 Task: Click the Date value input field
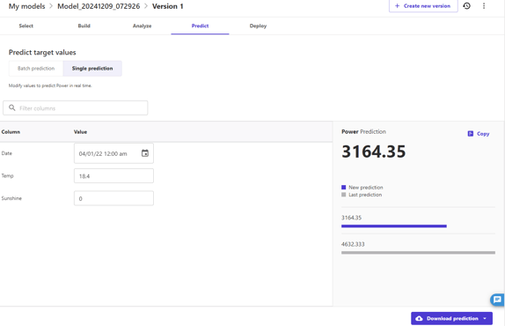click(113, 153)
